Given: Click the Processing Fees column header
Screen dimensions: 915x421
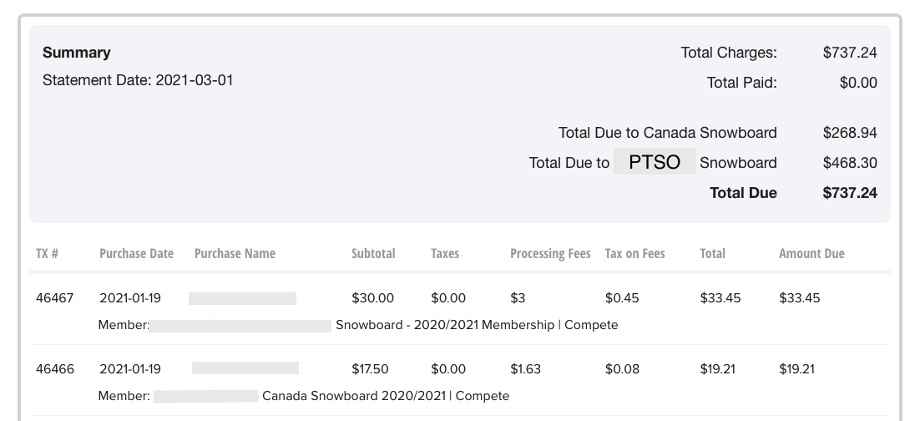Looking at the screenshot, I should 550,253.
